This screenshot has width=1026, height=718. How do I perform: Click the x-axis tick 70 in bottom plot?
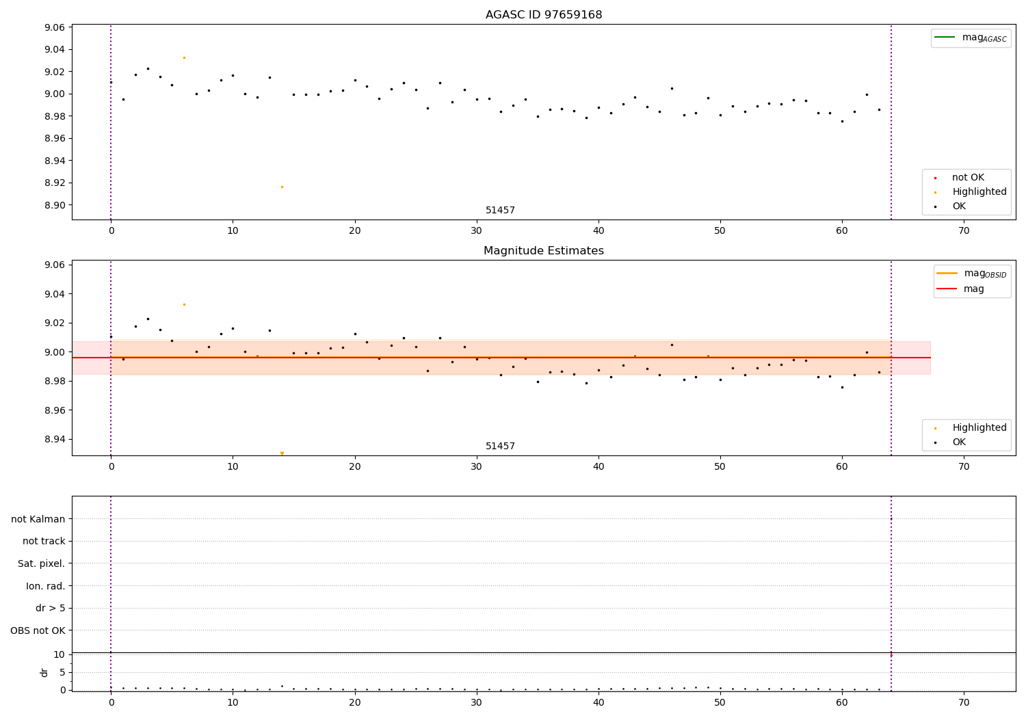pyautogui.click(x=964, y=703)
